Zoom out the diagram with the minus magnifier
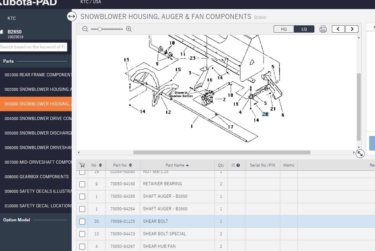Viewport: 375px width, 251px height. (x=85, y=29)
